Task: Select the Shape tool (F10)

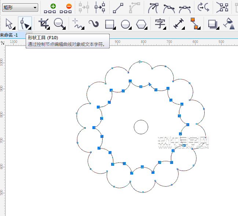Action: [25, 23]
